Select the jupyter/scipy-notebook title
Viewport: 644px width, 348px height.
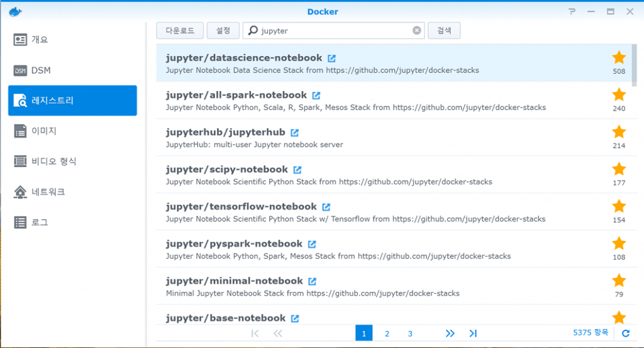(x=226, y=169)
